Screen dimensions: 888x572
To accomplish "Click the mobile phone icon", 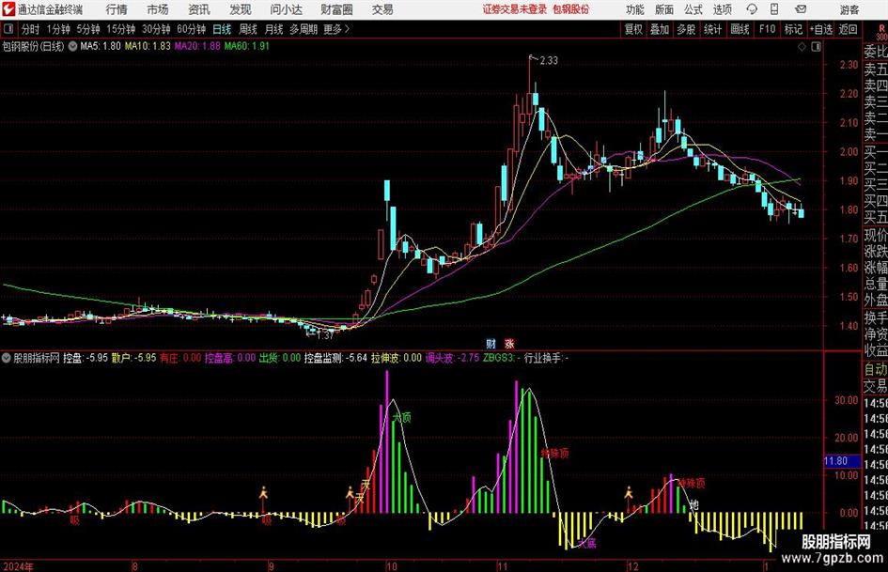I will tap(774, 9).
